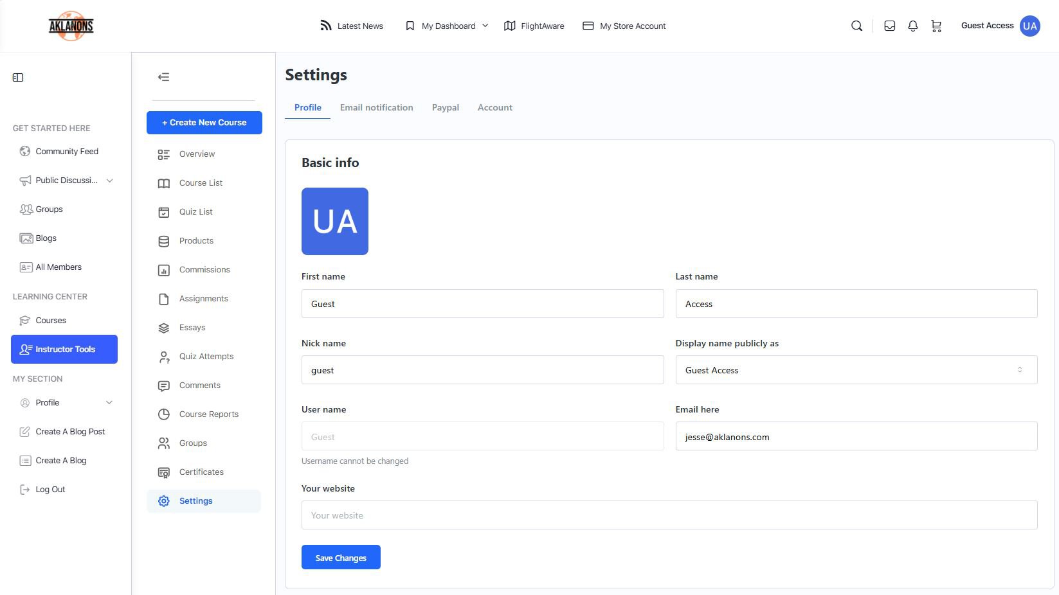Switch to the Email notification tab
Image resolution: width=1059 pixels, height=595 pixels.
376,107
